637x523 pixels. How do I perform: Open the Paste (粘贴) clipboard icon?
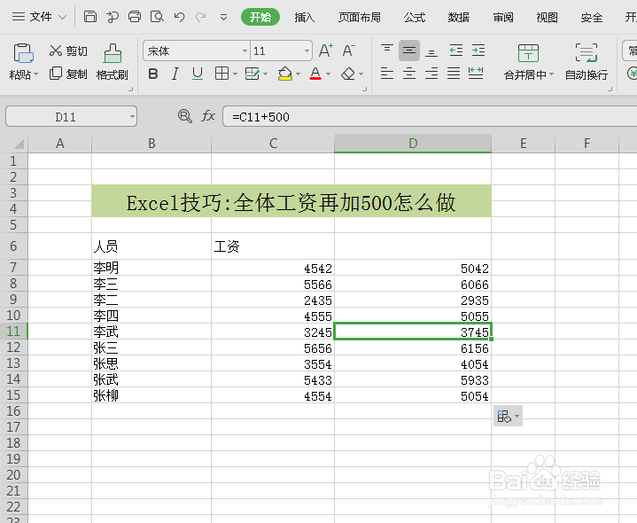pyautogui.click(x=24, y=53)
